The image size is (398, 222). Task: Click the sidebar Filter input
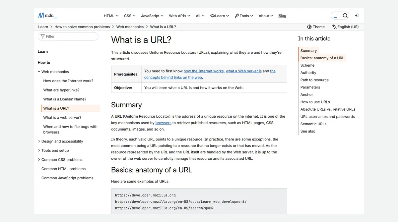[68, 36]
